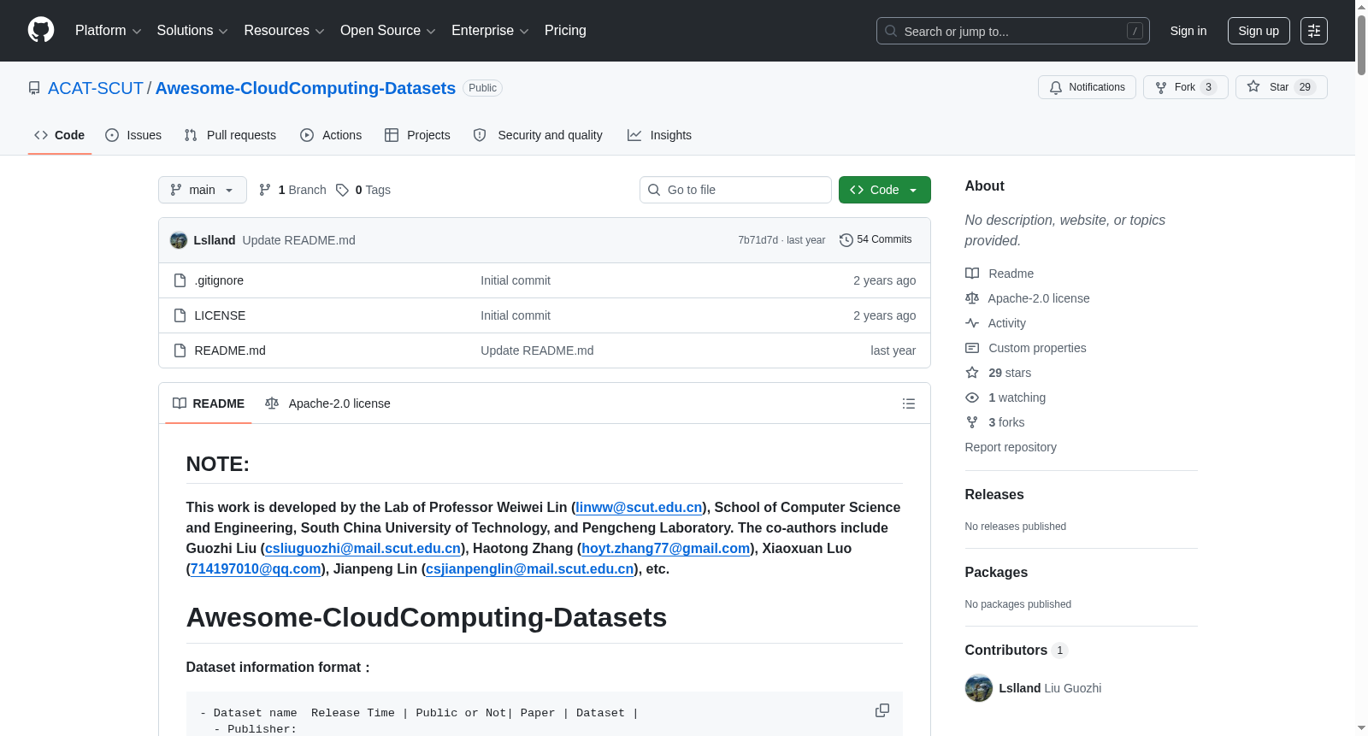Click the csjianpenglin@mail.scut.edu.cn email link
1368x736 pixels.
pos(530,569)
